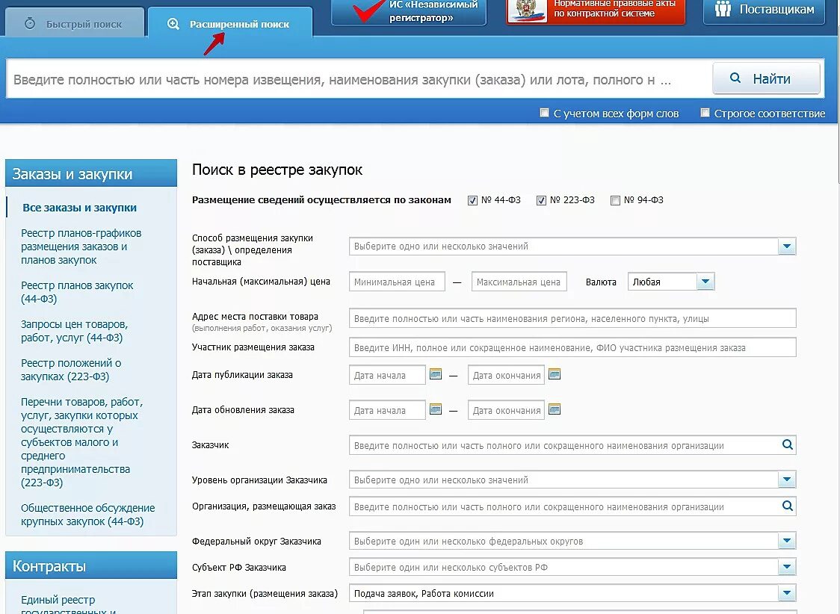This screenshot has width=840, height=614.
Task: Click Дата окончания field of Дата публикации заказа
Action: 506,375
